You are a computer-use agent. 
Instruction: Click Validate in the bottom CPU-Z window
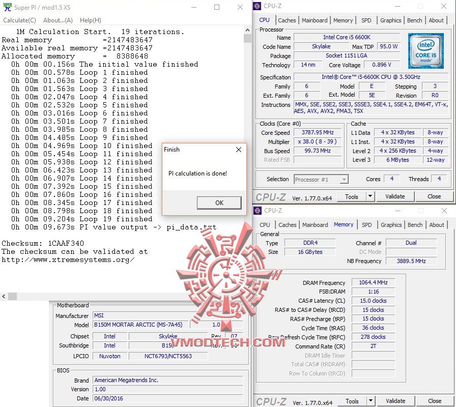395,401
